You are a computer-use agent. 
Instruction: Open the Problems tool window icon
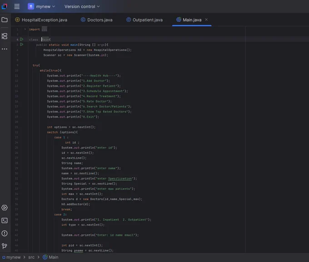[x=5, y=233]
